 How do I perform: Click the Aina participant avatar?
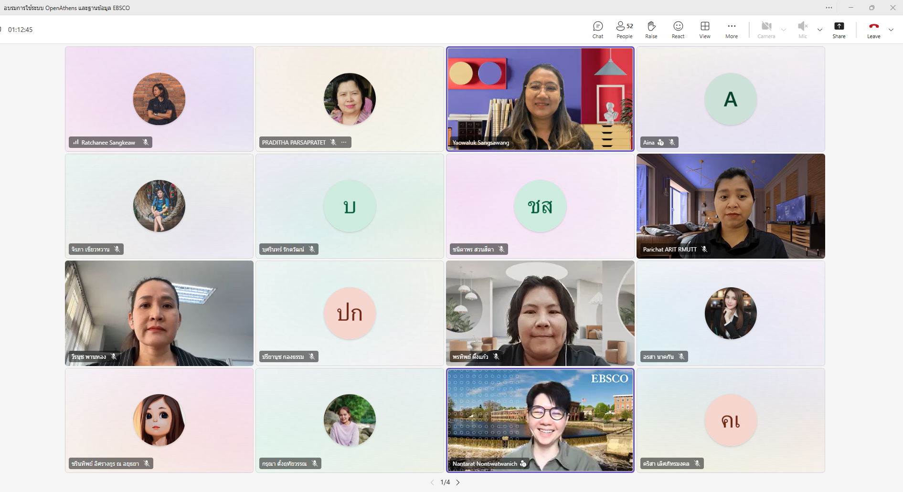pos(731,99)
